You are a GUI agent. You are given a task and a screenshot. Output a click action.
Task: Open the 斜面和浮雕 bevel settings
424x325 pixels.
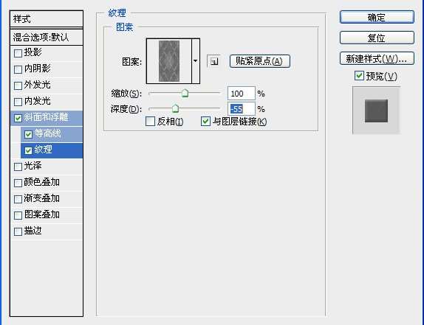(47, 118)
